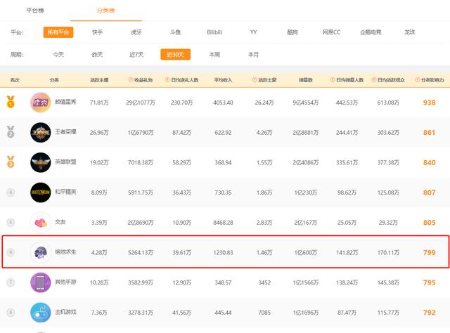Set the period to 近7天

click(136, 55)
